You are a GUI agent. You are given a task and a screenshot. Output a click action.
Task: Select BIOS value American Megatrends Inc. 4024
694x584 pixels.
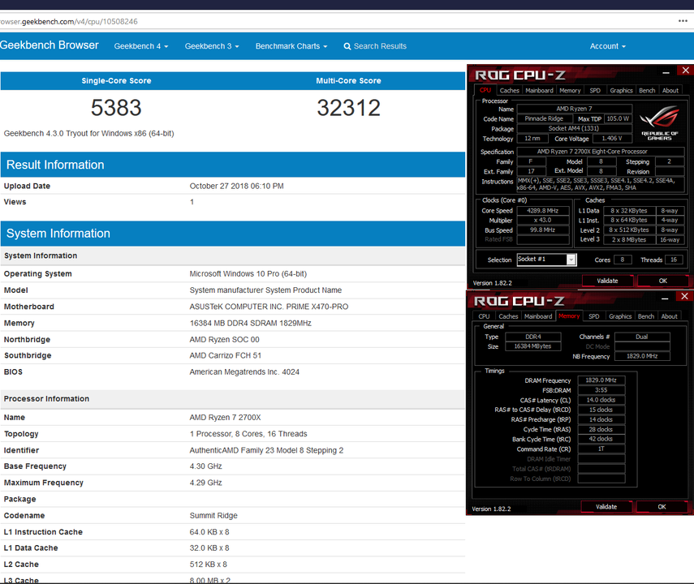[244, 371]
